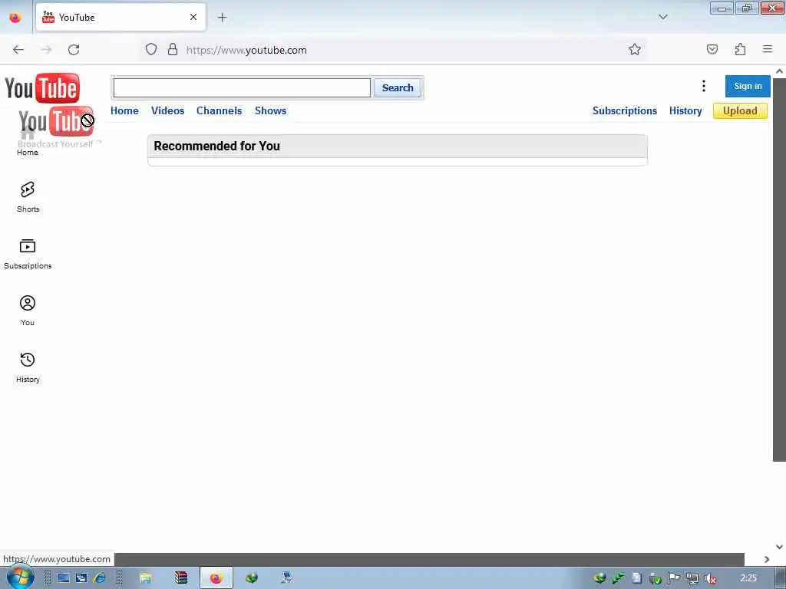The height and width of the screenshot is (589, 786).
Task: Select the YouTube browser tab
Action: coord(121,17)
